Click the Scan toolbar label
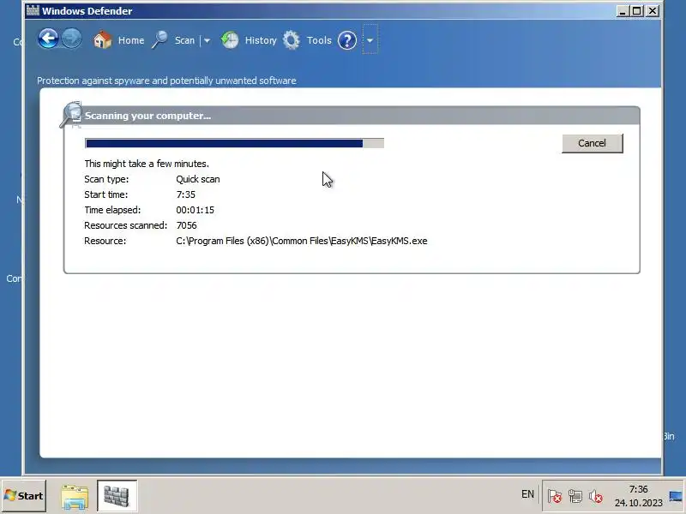The image size is (686, 514). click(184, 40)
